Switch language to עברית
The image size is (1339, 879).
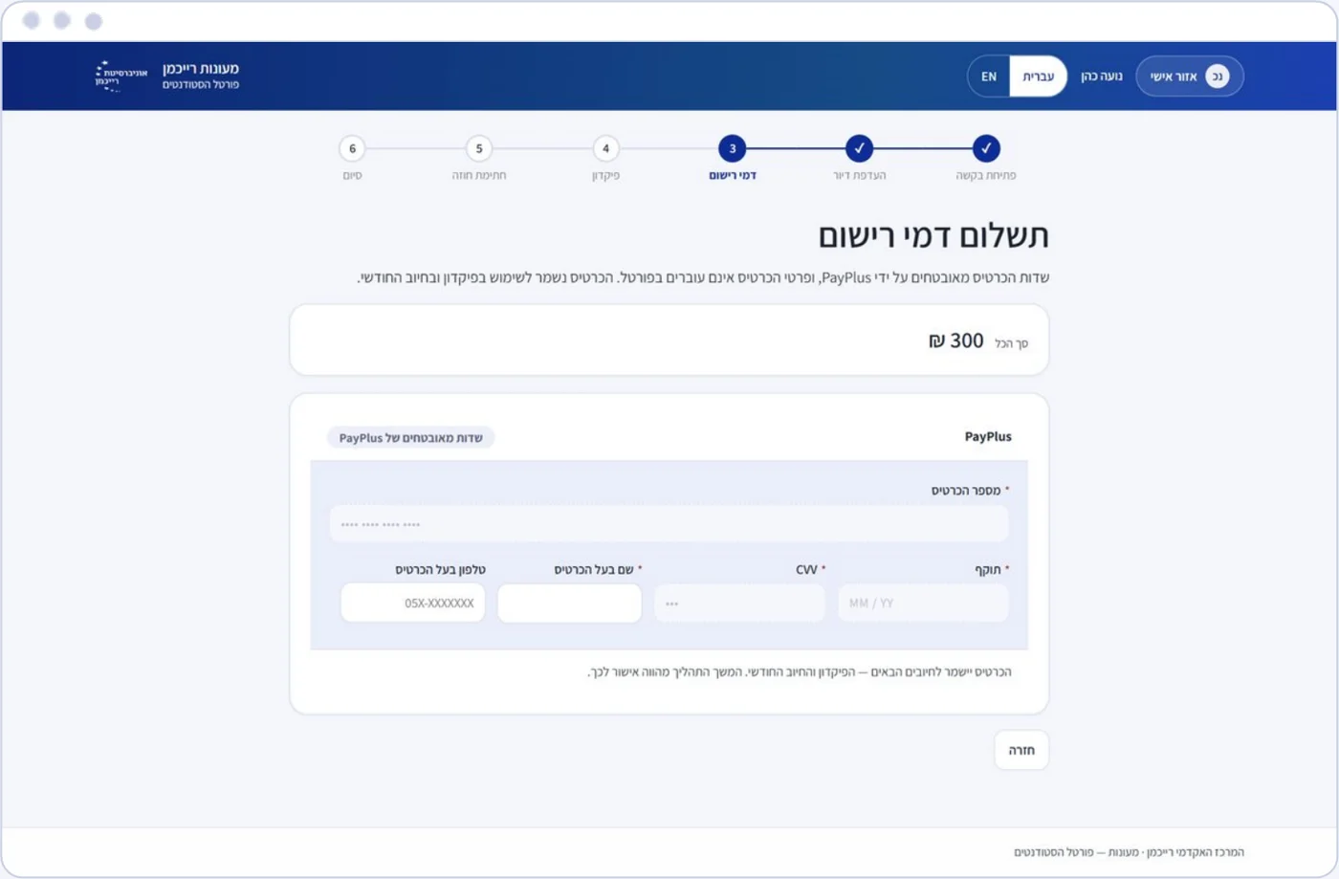click(x=1038, y=77)
